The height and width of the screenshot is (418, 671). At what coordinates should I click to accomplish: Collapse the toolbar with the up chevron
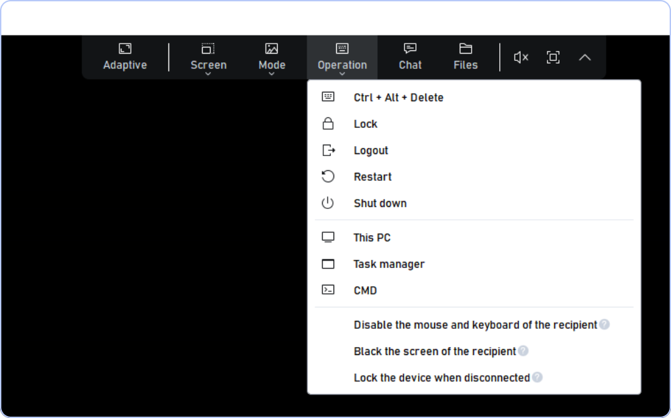coord(584,58)
